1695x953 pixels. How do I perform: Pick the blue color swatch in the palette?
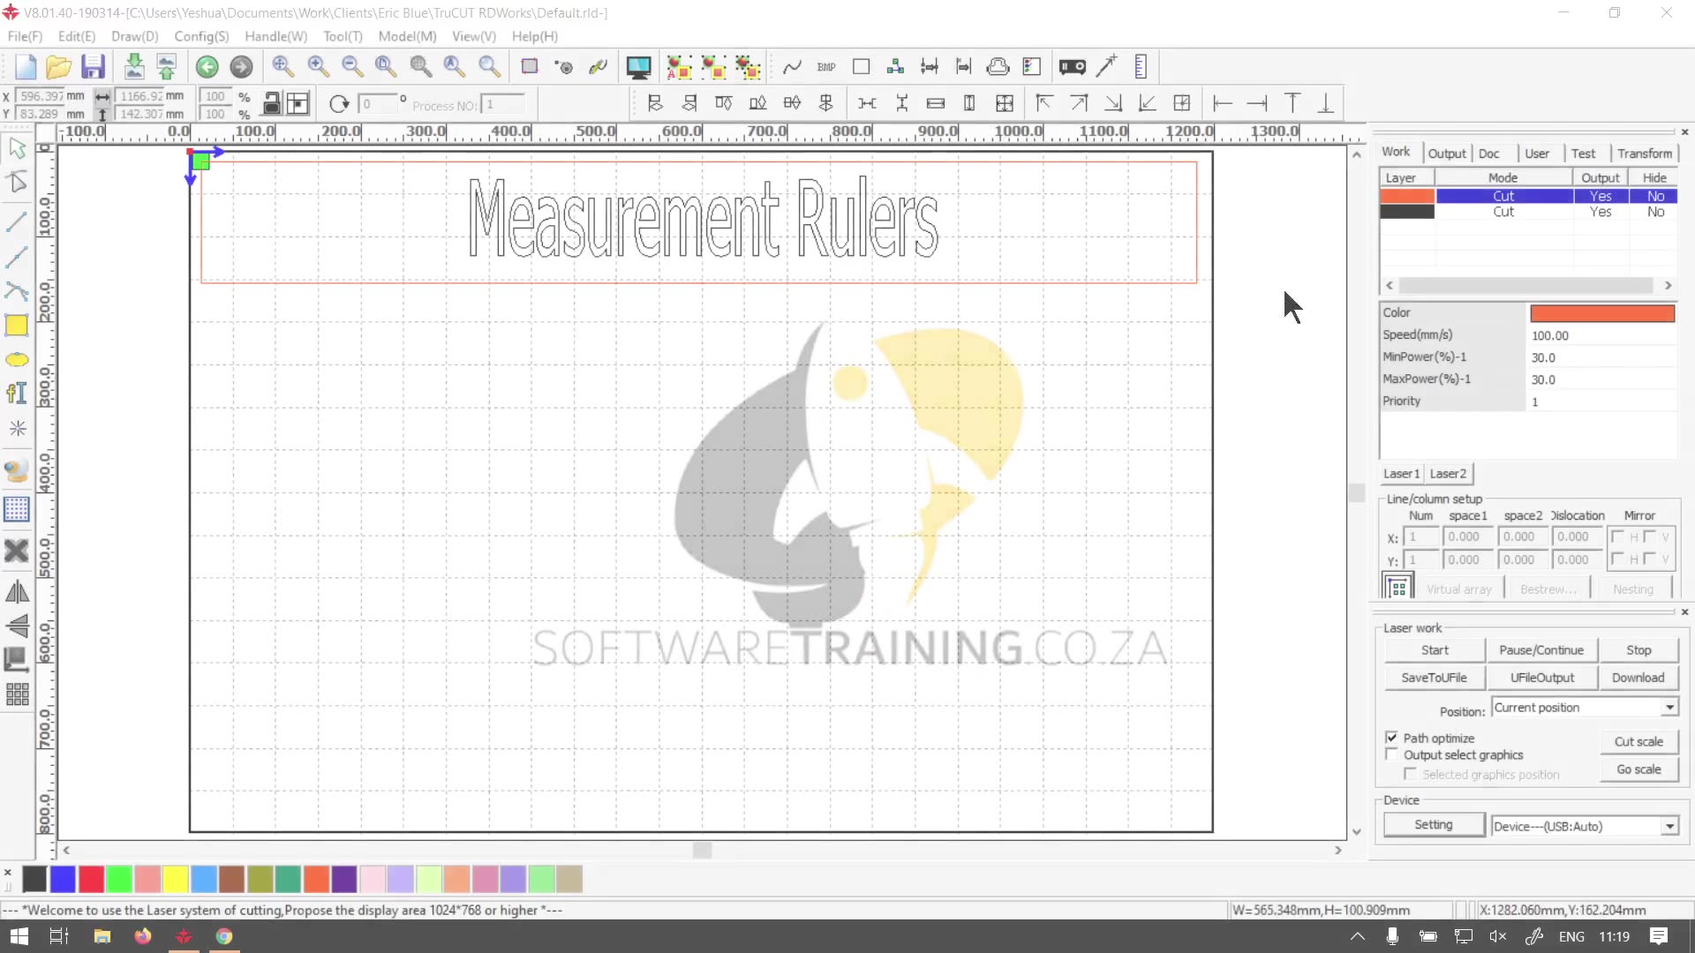[63, 879]
